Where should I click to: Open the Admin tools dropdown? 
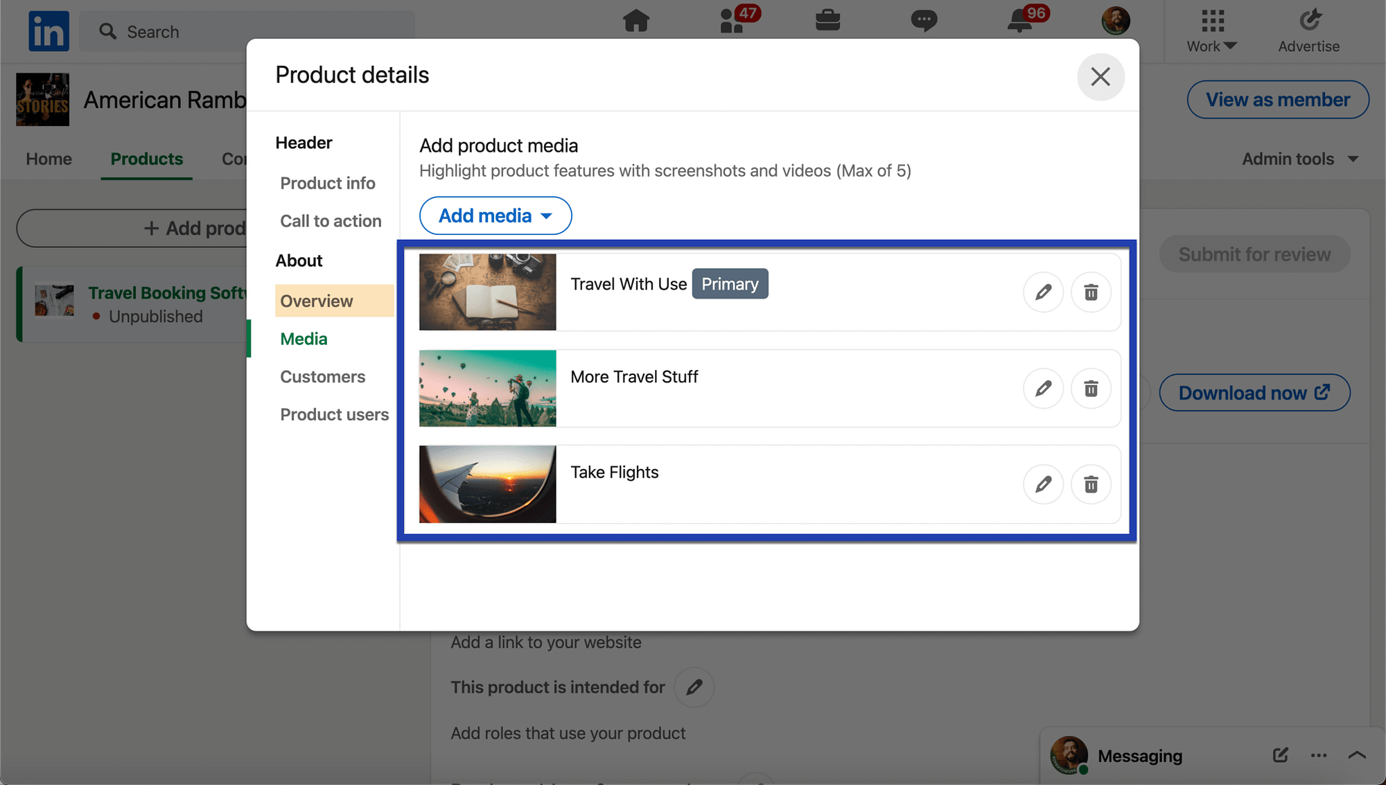(x=1299, y=159)
